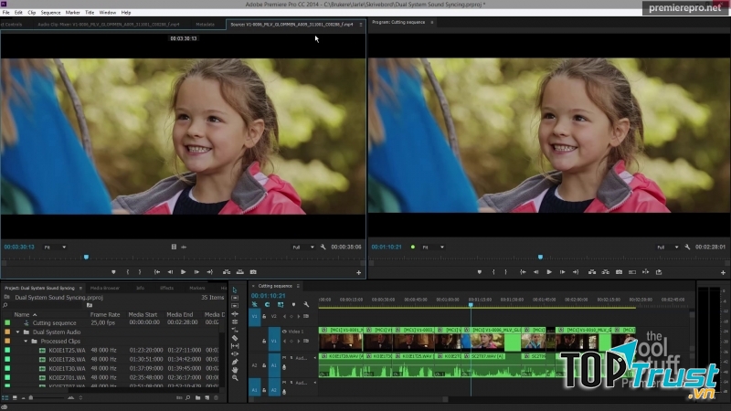Toggle track target A1 in timeline
Viewport: 731px width, 411px height.
click(x=274, y=365)
